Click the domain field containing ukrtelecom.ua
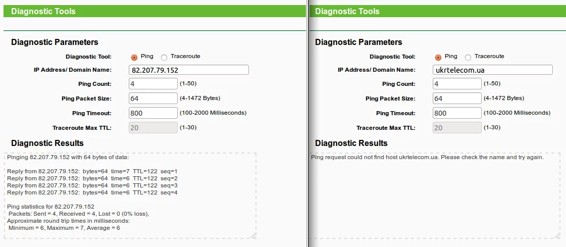Screen dimensions: 566x247 (493, 70)
